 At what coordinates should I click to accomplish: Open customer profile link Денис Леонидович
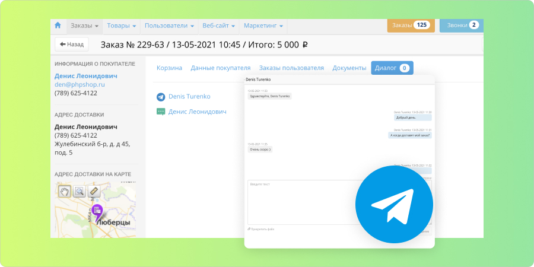click(86, 76)
